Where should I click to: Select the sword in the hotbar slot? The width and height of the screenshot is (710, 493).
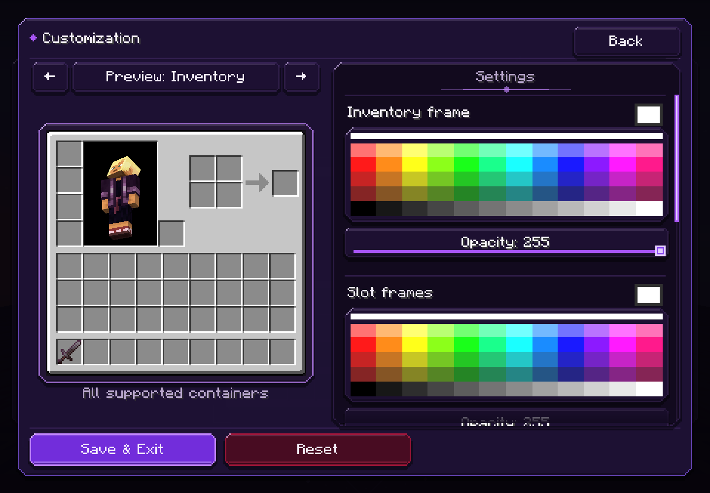click(70, 352)
